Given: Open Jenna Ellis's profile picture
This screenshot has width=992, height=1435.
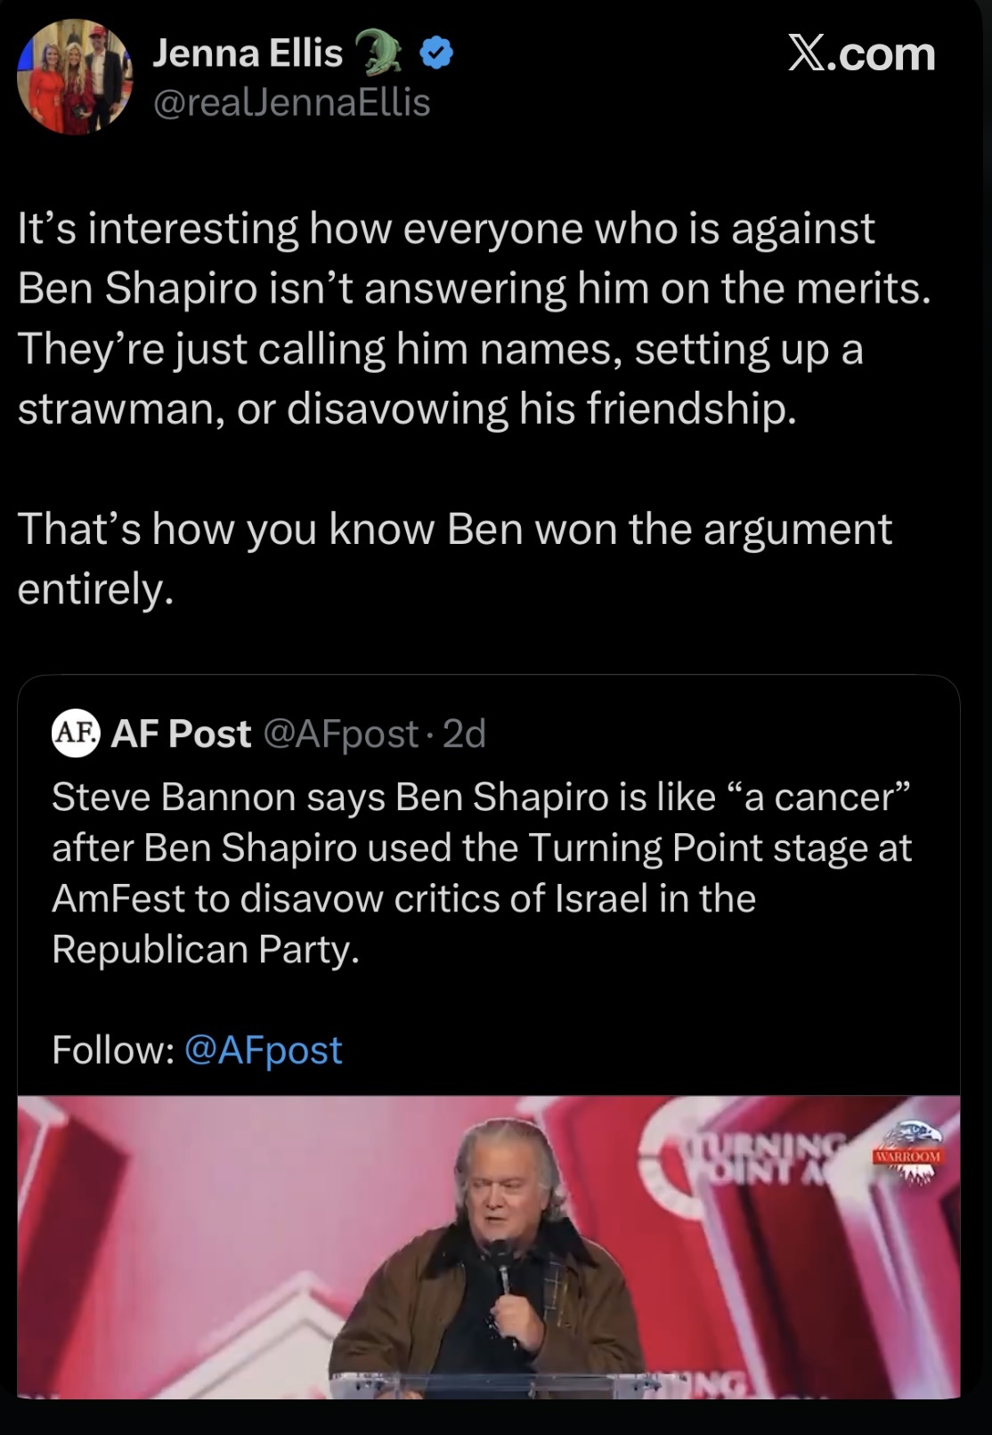Looking at the screenshot, I should [x=75, y=77].
